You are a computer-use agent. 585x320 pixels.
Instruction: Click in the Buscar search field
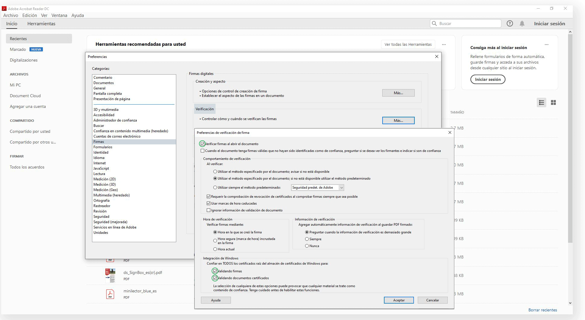pyautogui.click(x=465, y=23)
